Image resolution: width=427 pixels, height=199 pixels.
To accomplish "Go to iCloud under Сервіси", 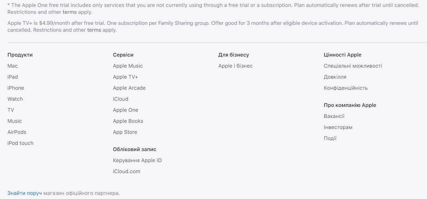I will 121,99.
